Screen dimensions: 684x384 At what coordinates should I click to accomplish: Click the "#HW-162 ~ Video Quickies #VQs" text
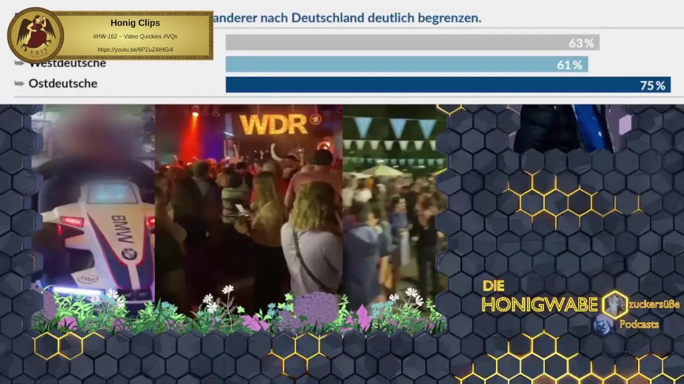(x=135, y=36)
